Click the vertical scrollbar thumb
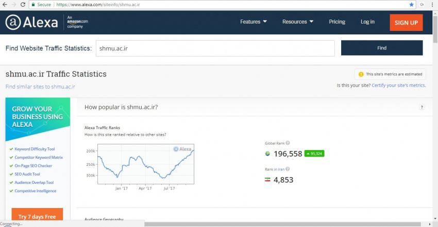This screenshot has width=438, height=227. coord(435,29)
